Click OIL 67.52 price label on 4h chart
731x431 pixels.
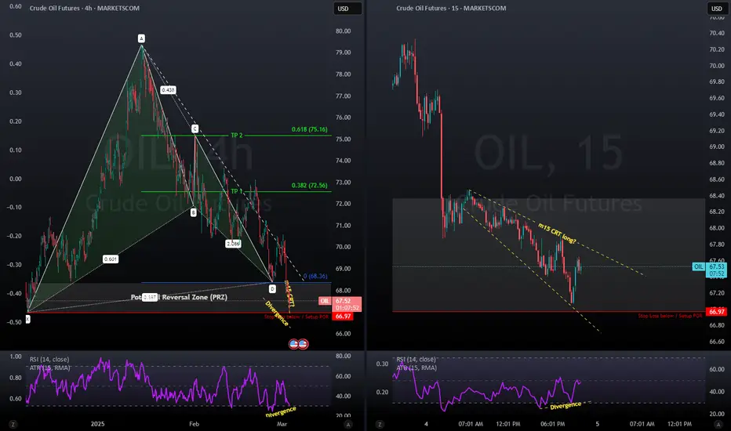tap(340, 304)
